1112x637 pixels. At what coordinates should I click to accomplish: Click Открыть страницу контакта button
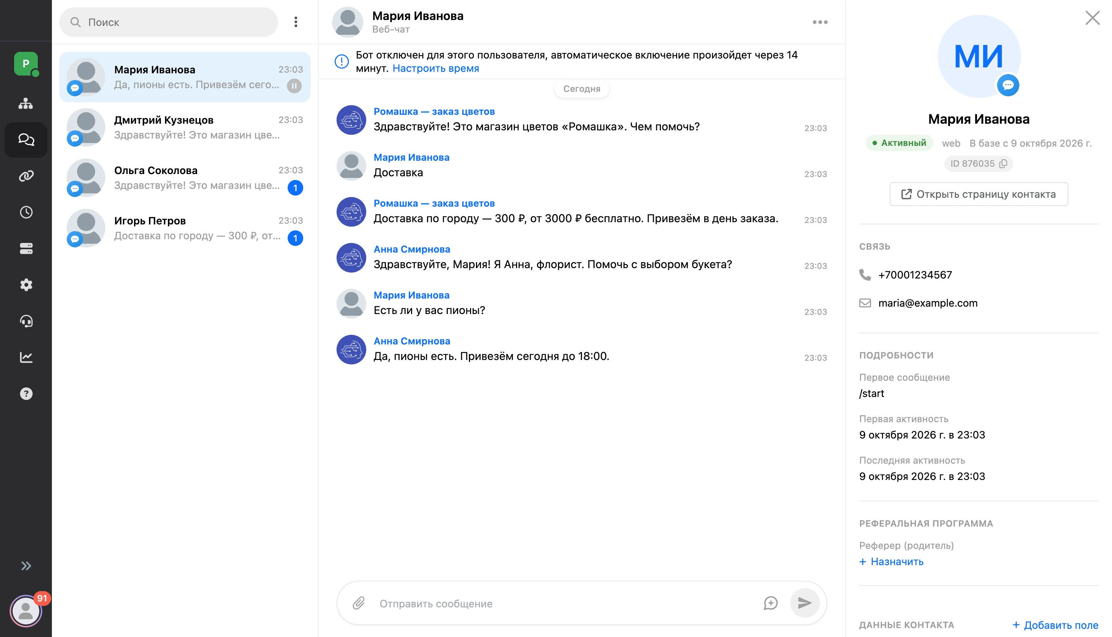979,194
